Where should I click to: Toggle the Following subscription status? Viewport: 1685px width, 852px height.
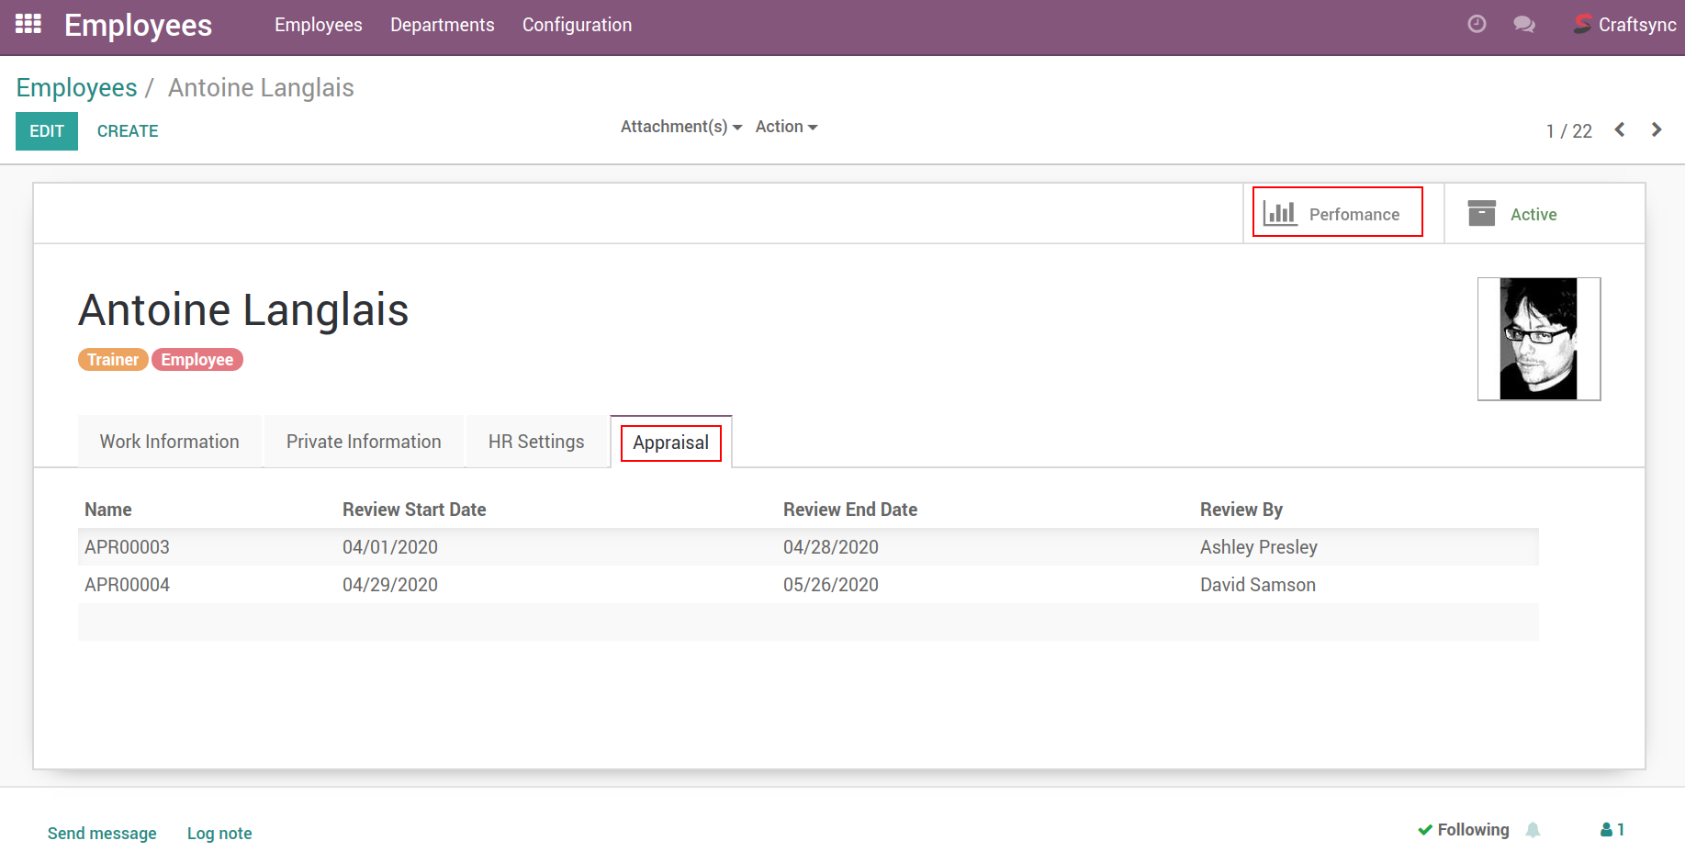1464,830
